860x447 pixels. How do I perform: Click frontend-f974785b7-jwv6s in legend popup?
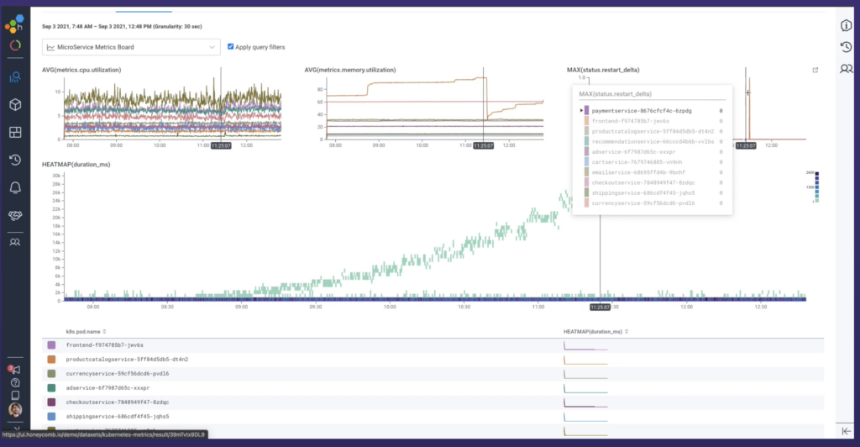pos(630,121)
